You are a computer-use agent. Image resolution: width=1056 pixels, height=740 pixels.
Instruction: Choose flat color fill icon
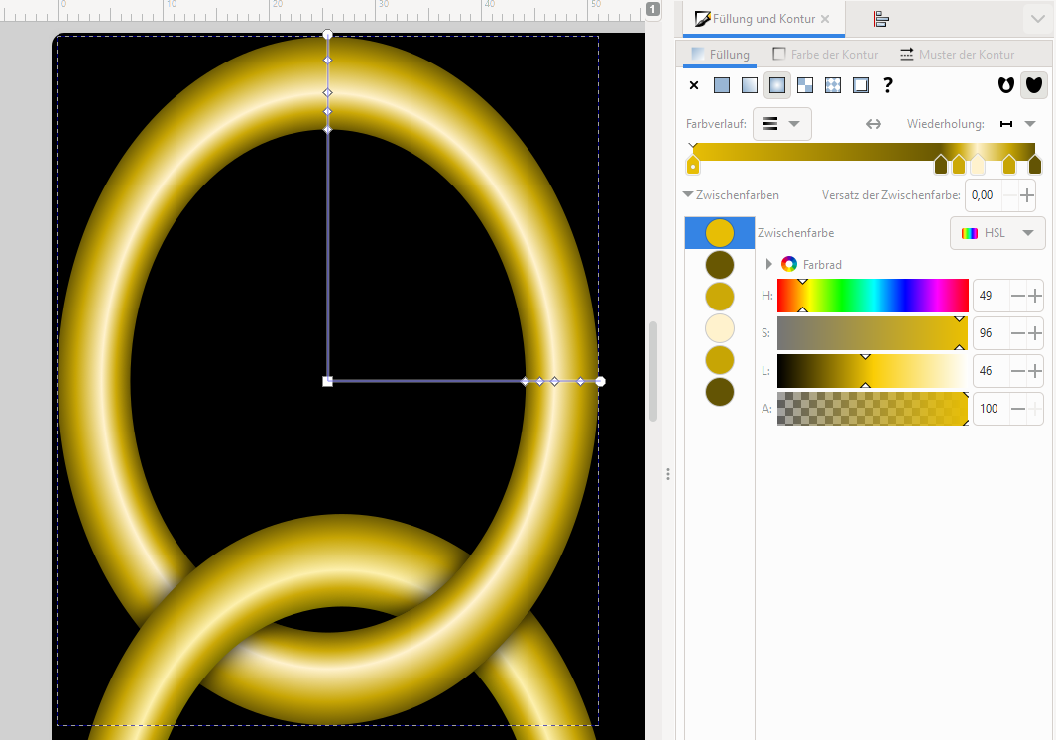722,85
